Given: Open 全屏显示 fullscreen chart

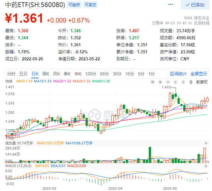Looking at the screenshot, I should pyautogui.click(x=199, y=74).
